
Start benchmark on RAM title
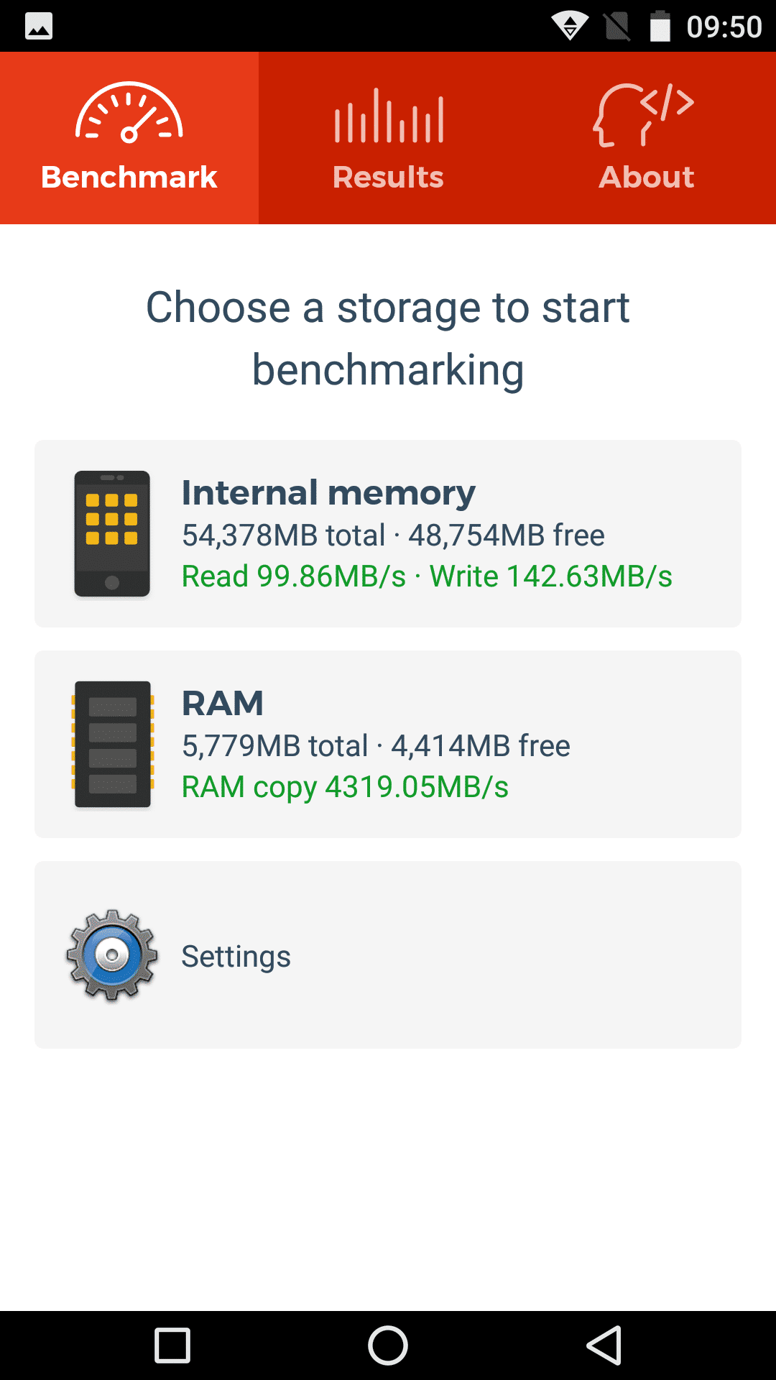(223, 703)
